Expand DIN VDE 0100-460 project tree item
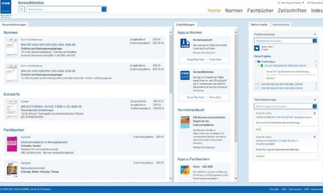 [x=255, y=84]
